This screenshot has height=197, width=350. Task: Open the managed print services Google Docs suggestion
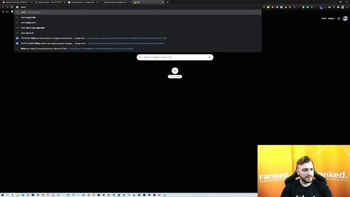(138, 38)
